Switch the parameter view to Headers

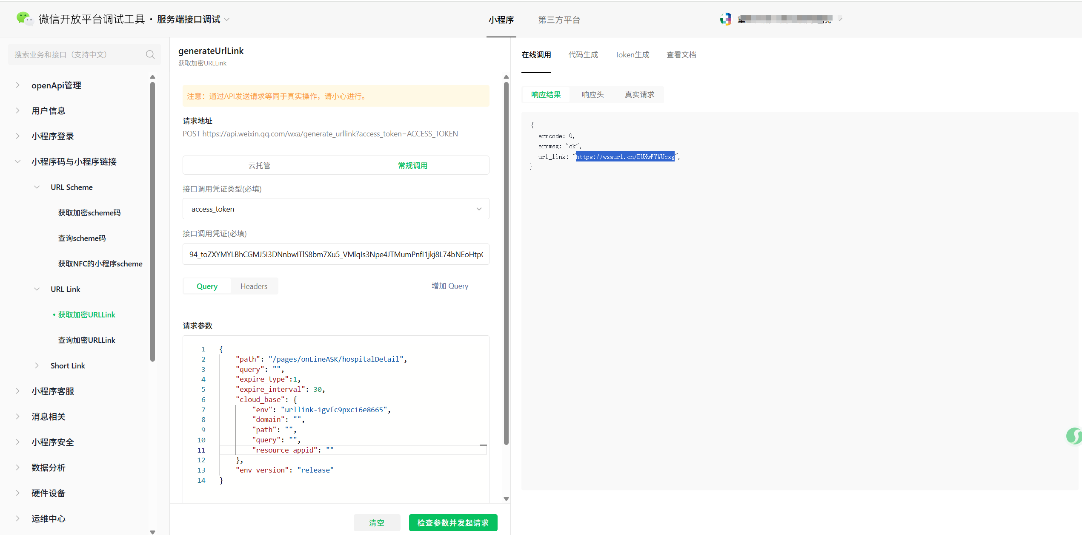point(254,286)
